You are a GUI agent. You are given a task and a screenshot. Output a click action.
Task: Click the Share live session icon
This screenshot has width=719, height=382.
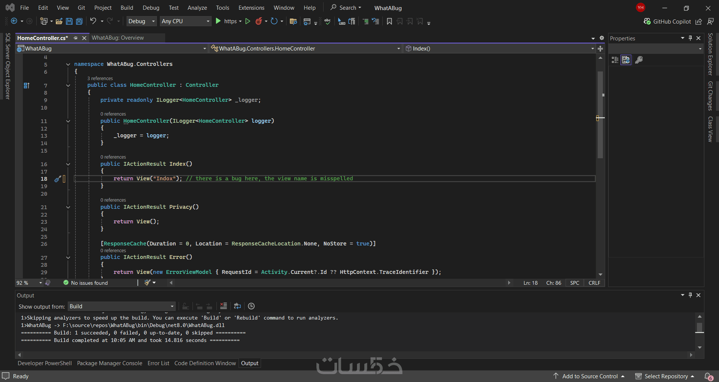tap(699, 21)
